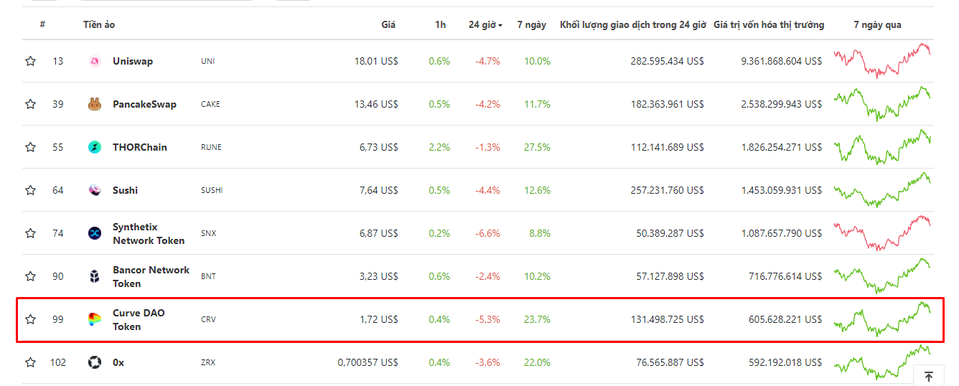Open Sushi 7-day sparkline chart

[x=882, y=190]
